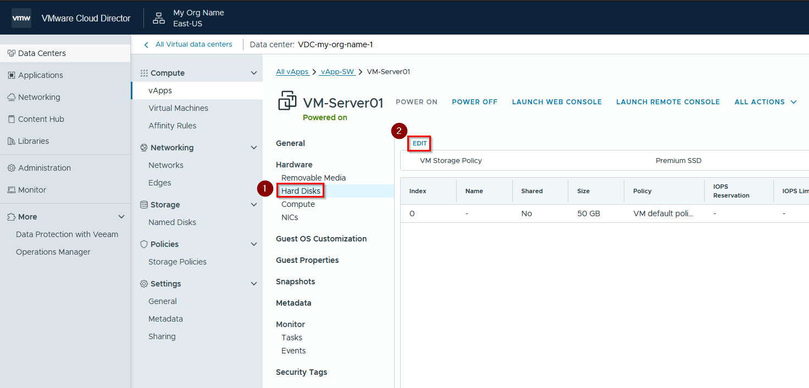Select Metadata under Settings
Viewport: 809px width, 388px height.
tap(165, 319)
